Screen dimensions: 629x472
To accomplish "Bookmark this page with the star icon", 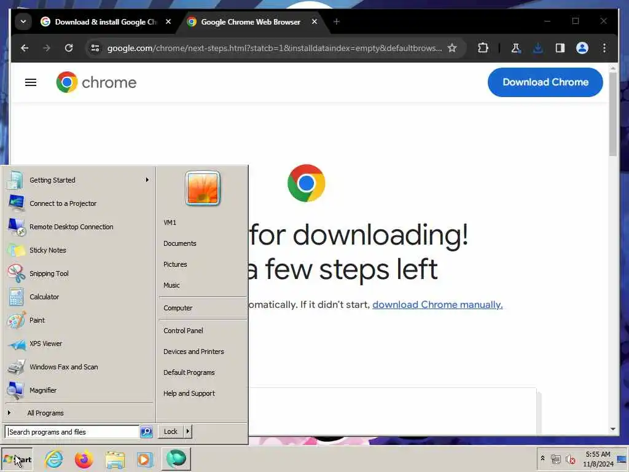I will tap(452, 48).
